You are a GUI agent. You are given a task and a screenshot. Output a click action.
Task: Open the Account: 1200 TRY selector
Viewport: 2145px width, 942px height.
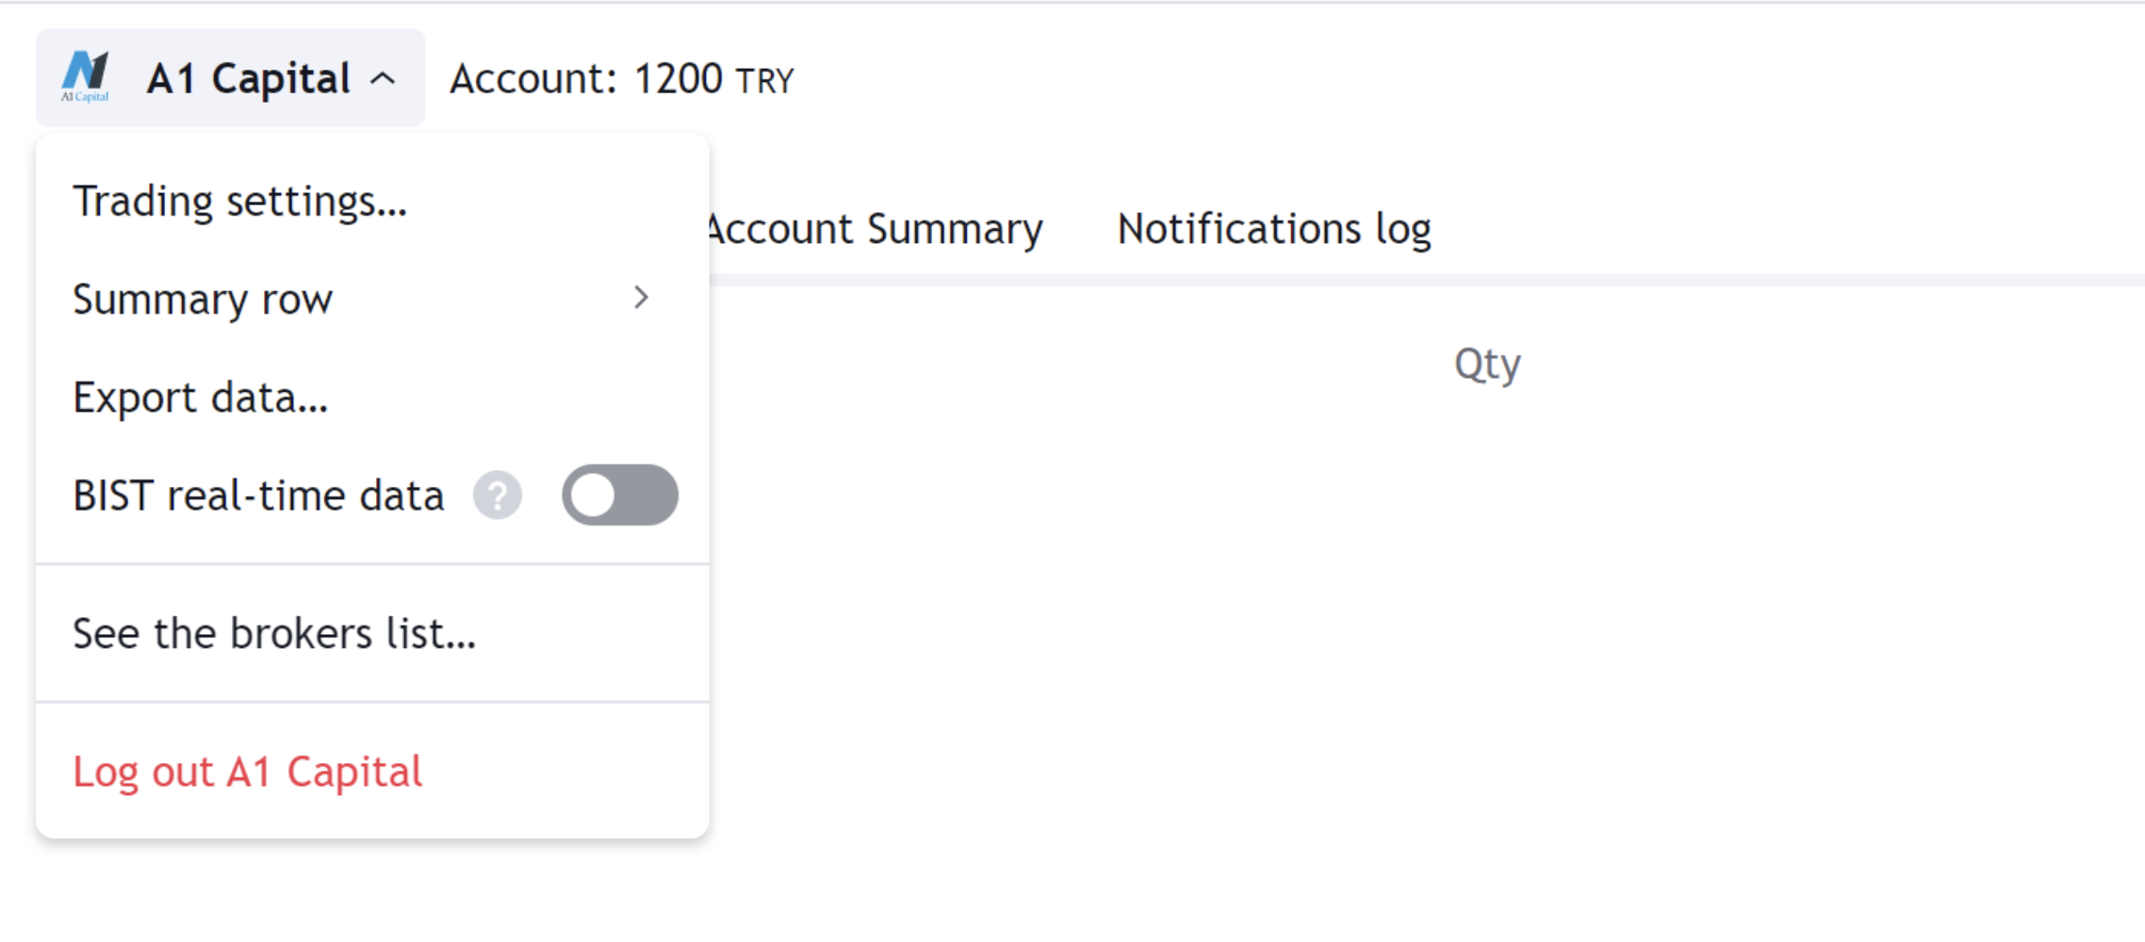[x=622, y=79]
